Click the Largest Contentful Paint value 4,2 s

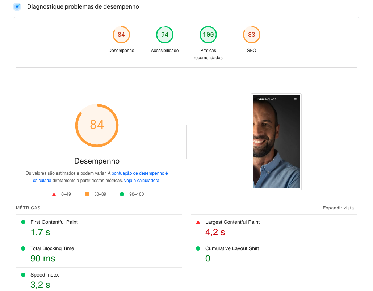coord(215,232)
